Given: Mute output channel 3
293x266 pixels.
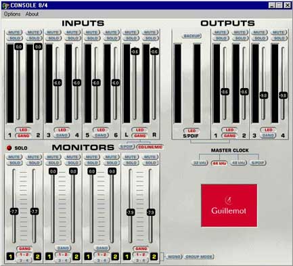Looking at the screenshot, I should (x=259, y=32).
